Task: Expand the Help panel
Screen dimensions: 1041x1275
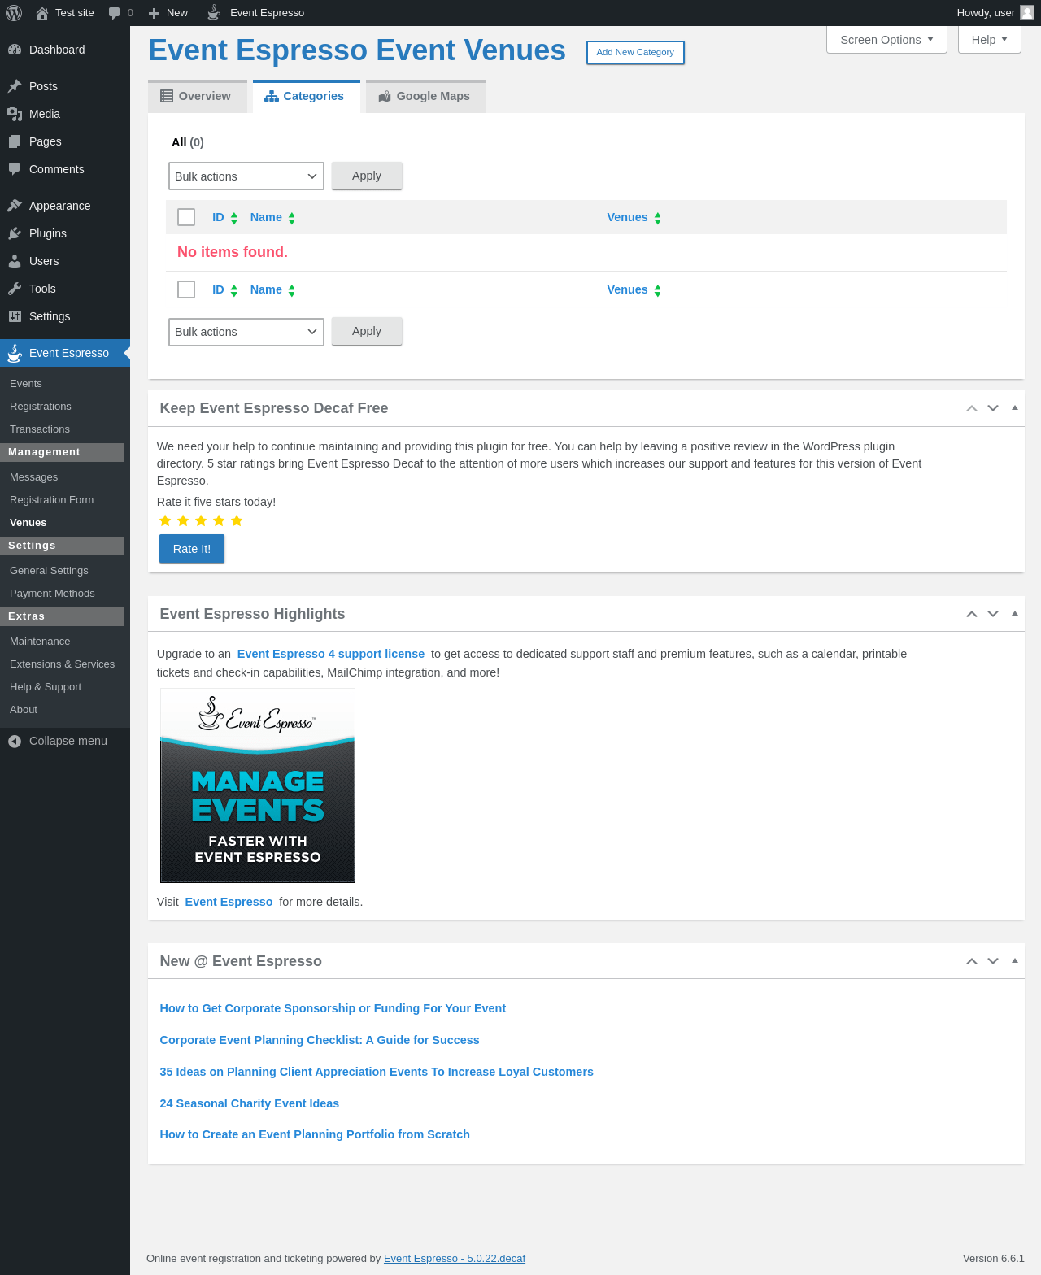Action: tap(990, 40)
